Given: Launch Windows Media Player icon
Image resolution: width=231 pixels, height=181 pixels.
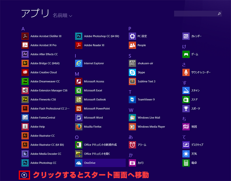Looking at the screenshot, I should 132,127.
